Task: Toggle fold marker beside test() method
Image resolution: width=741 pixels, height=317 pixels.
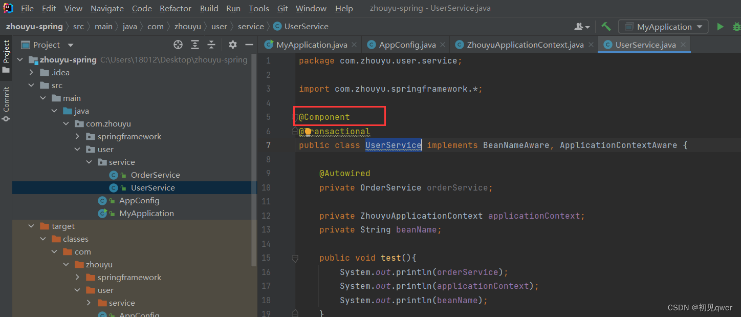Action: pos(295,258)
